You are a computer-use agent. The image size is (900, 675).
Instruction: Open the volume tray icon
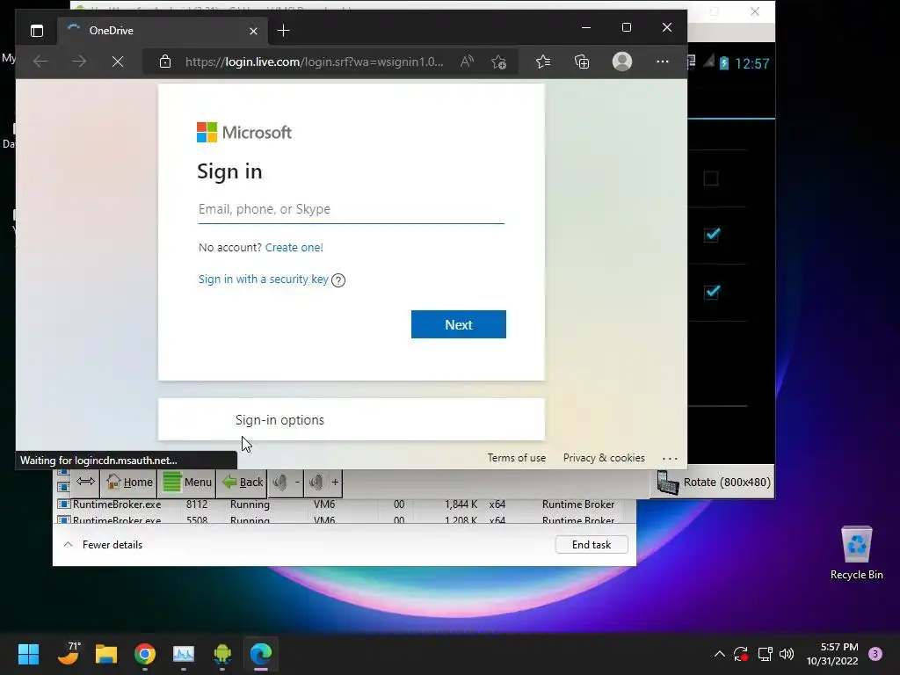(x=787, y=654)
